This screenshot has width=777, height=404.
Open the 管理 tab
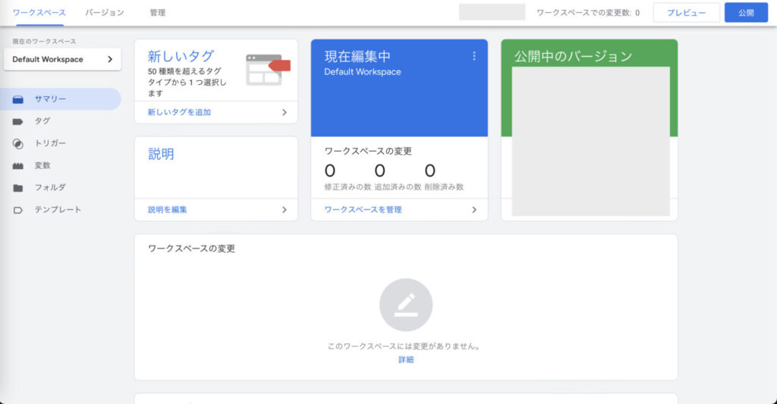[x=158, y=13]
